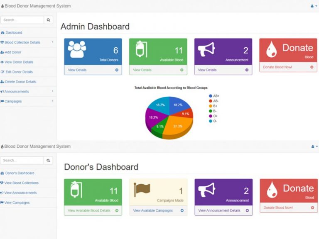This screenshot has height=239, width=319.
Task: Click the flag icon on Campaigns Made card
Action: [142, 190]
